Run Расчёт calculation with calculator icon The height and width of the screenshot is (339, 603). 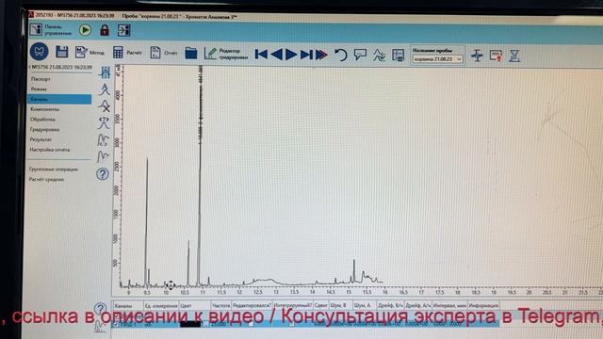(x=127, y=53)
